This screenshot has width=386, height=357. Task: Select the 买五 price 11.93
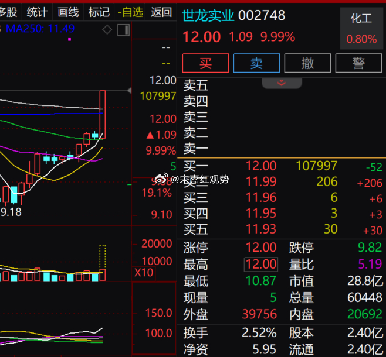coord(261,229)
